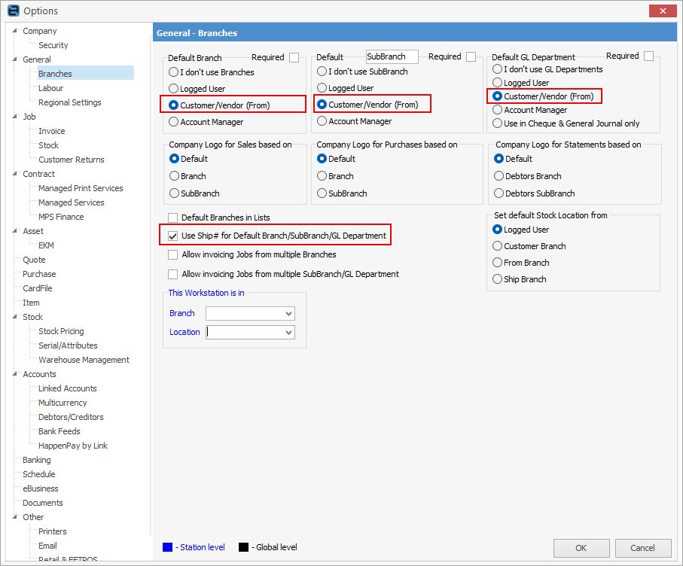
Task: Collapse the Stock tree node
Action: [x=15, y=317]
